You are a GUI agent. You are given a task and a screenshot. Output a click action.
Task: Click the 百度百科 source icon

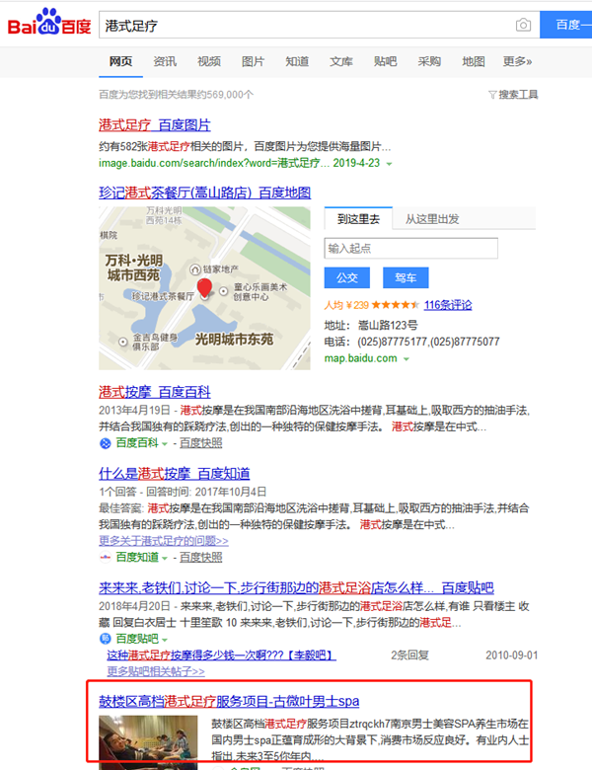pos(105,443)
